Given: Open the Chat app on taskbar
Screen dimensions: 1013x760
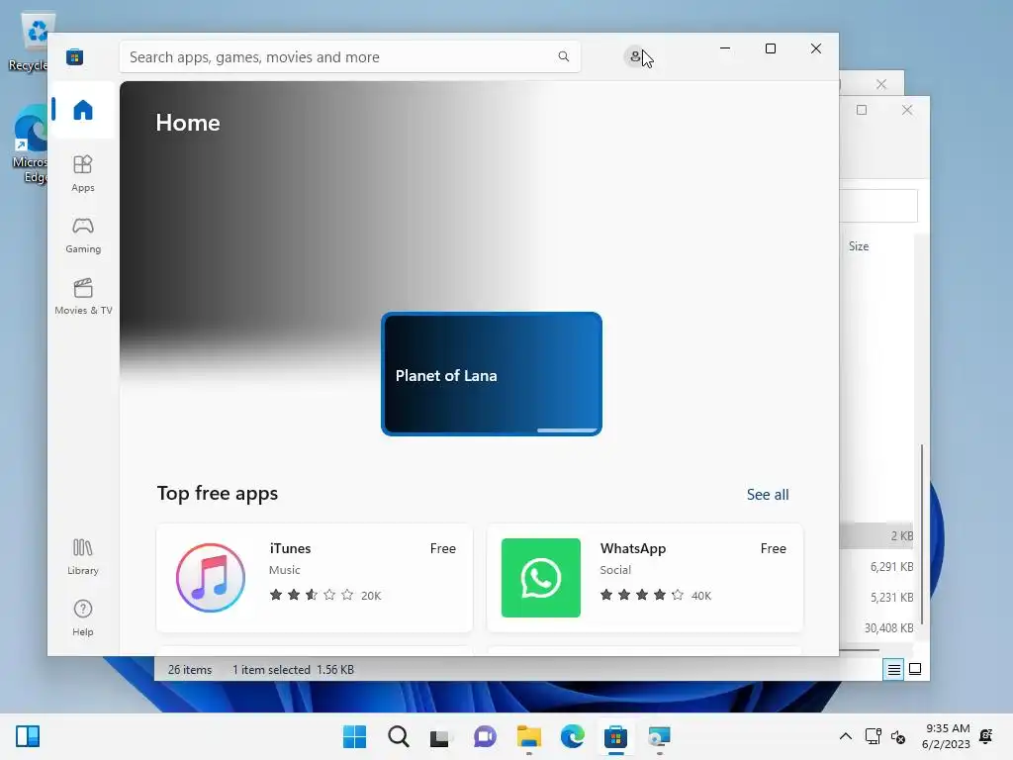Looking at the screenshot, I should coord(485,736).
